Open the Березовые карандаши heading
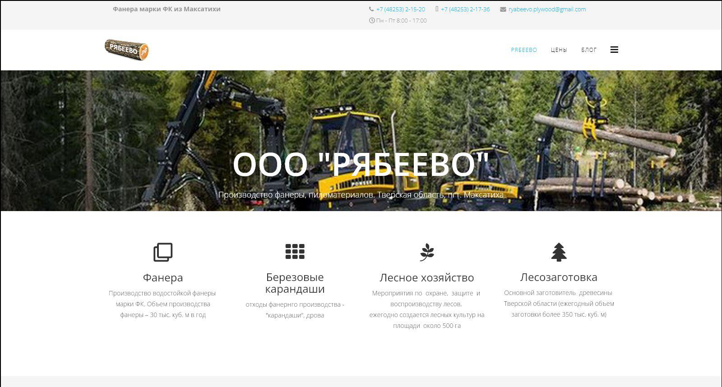This screenshot has width=722, height=387. (295, 283)
